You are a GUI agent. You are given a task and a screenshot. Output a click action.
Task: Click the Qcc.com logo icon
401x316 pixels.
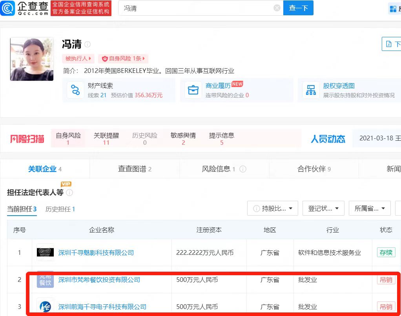(x=8, y=8)
